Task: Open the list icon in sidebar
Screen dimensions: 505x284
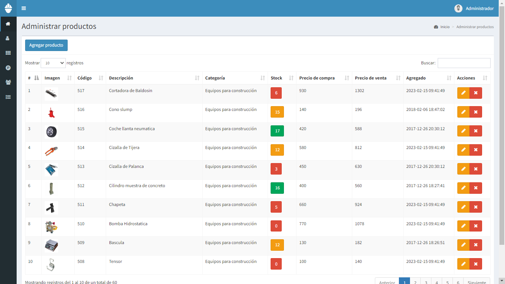Action: coord(8,97)
